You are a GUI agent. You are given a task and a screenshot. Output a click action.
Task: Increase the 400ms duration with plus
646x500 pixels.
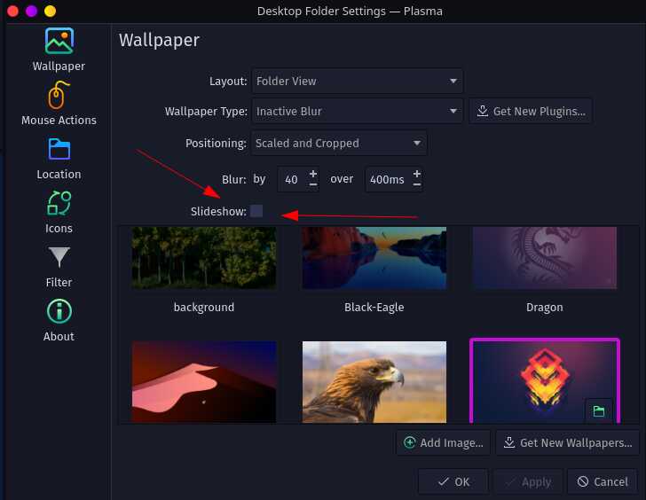click(417, 174)
